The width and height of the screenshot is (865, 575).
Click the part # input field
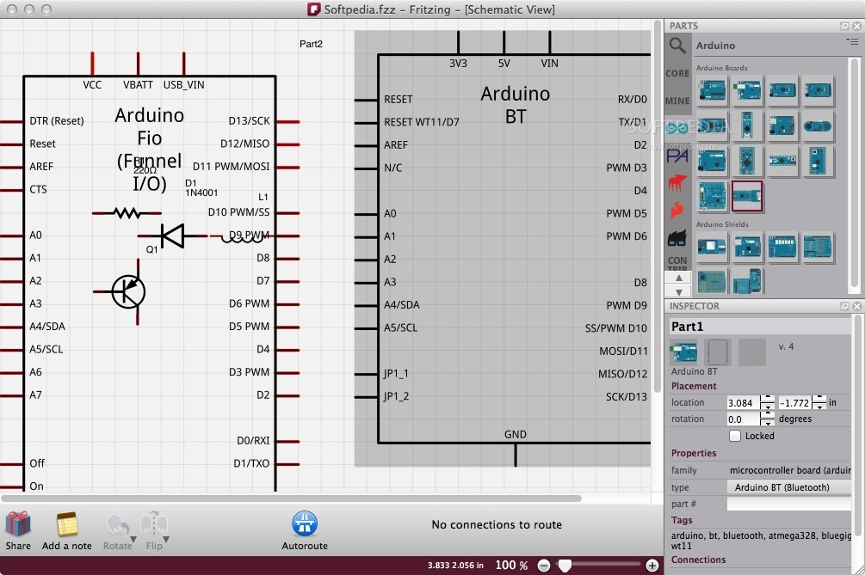[x=789, y=504]
